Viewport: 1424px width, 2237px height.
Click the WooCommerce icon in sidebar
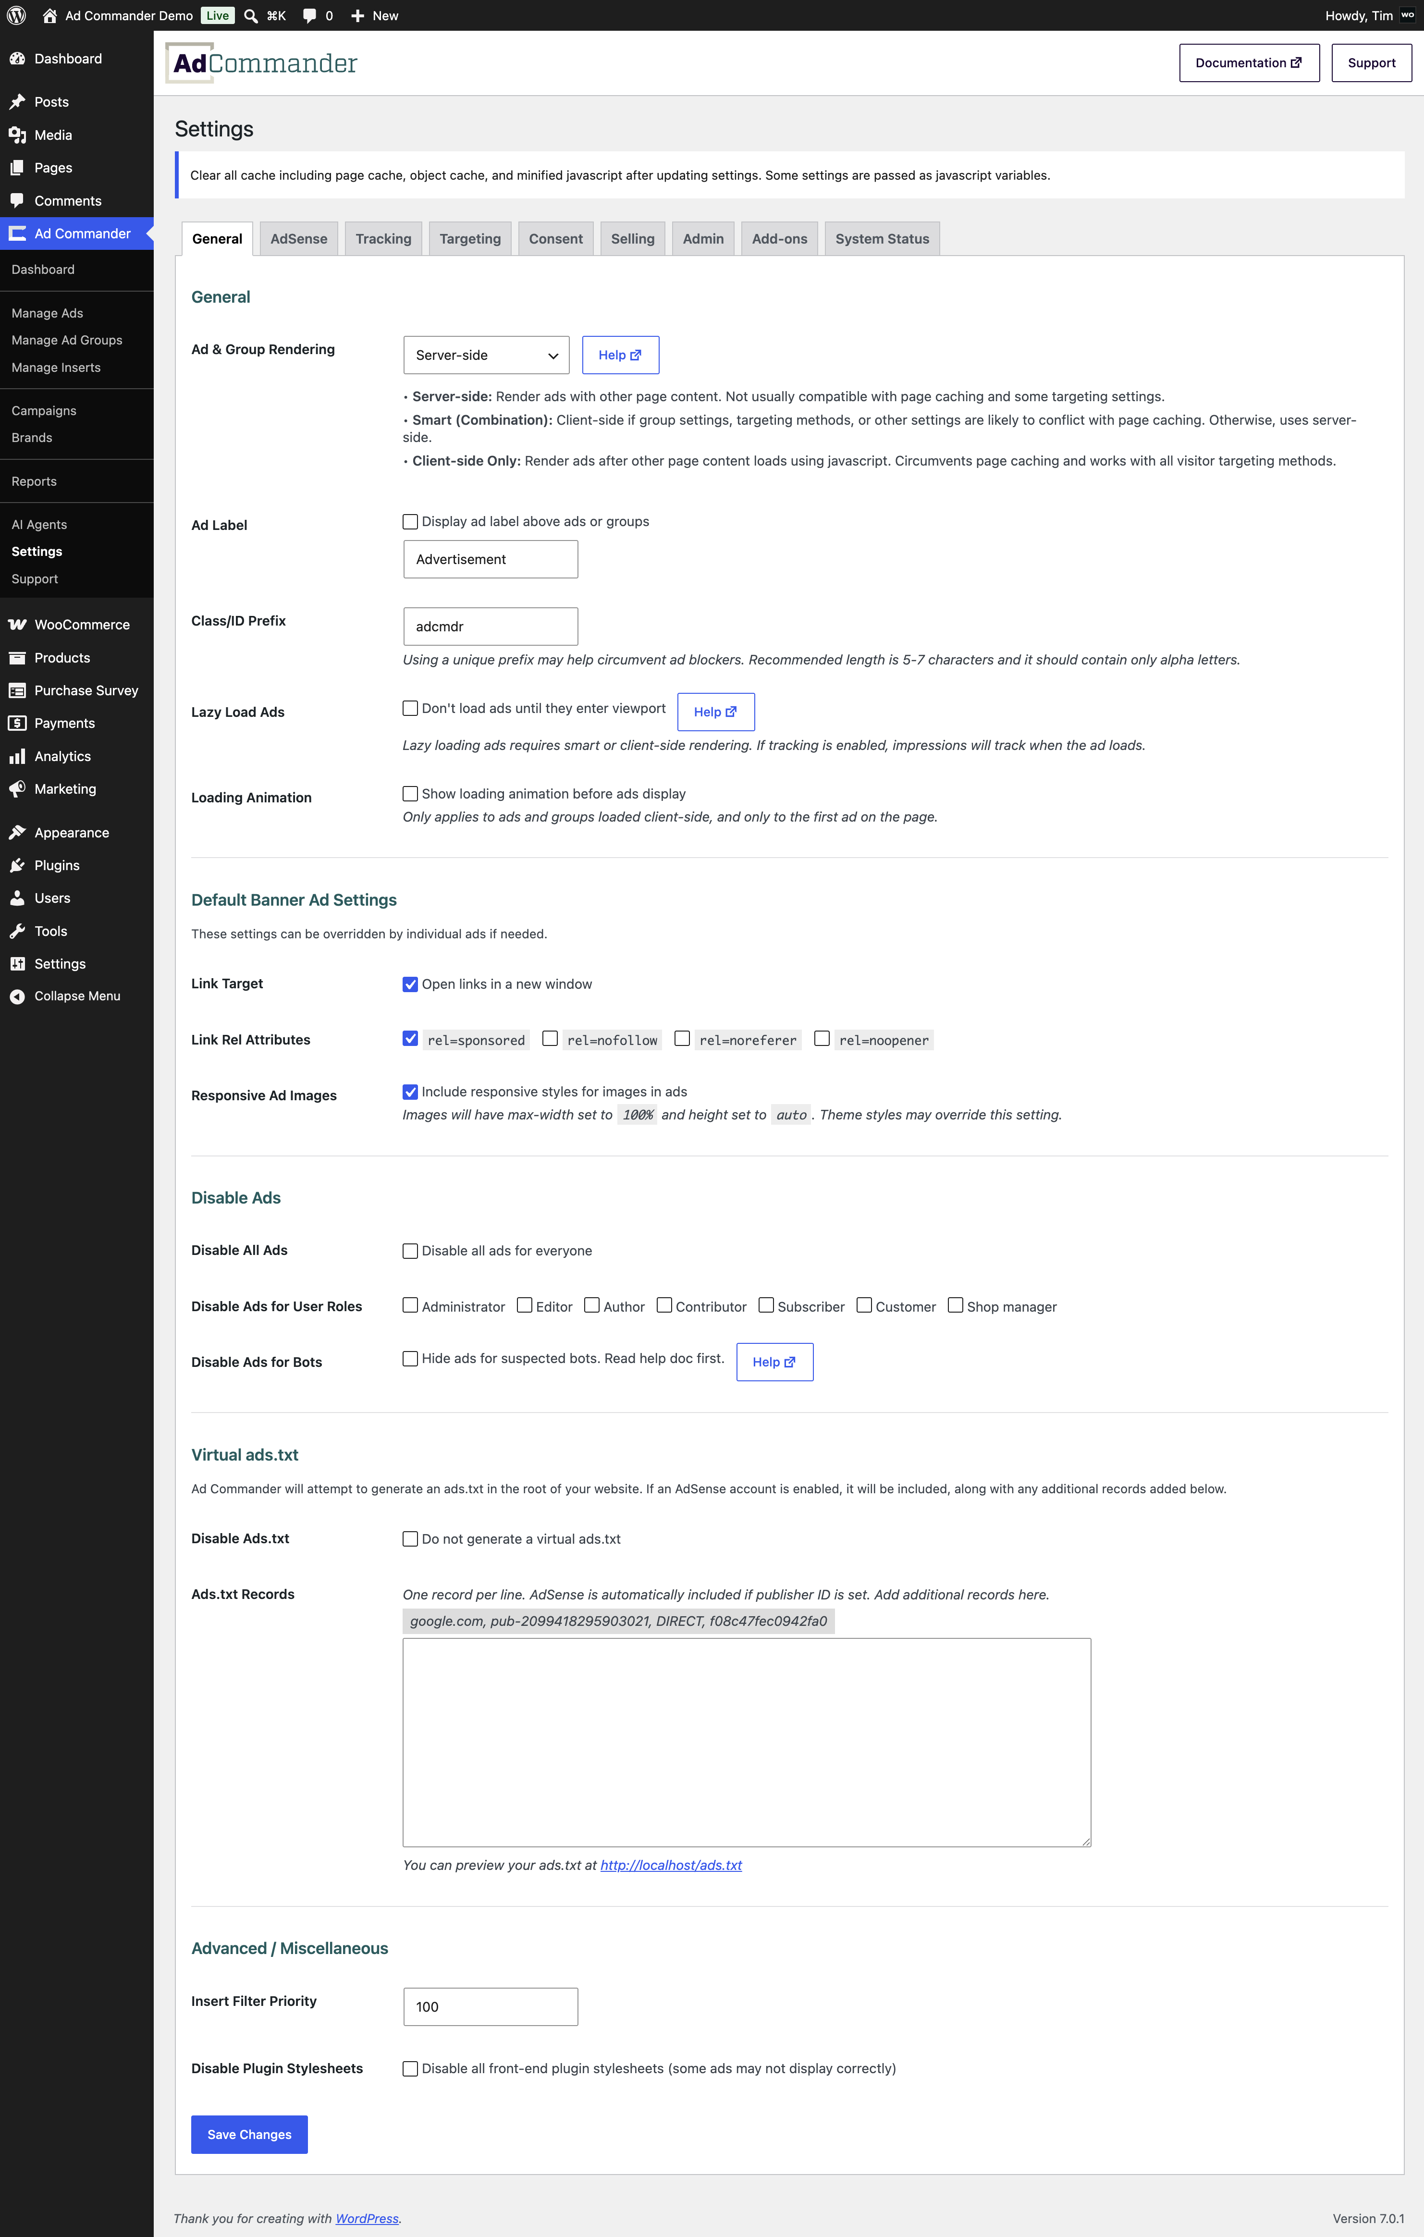point(17,624)
